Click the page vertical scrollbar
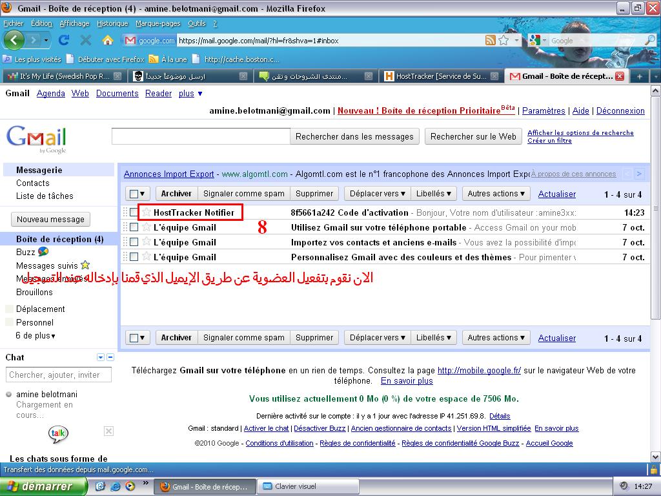 [655, 207]
